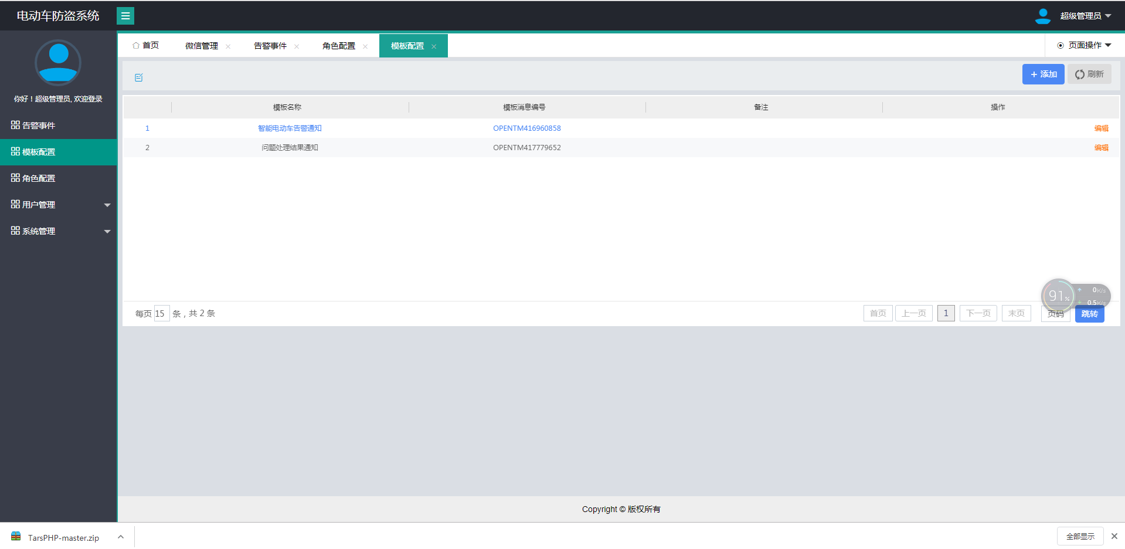The width and height of the screenshot is (1125, 549).
Task: Expand TarsPHP-master.zip download options arrow
Action: (121, 537)
